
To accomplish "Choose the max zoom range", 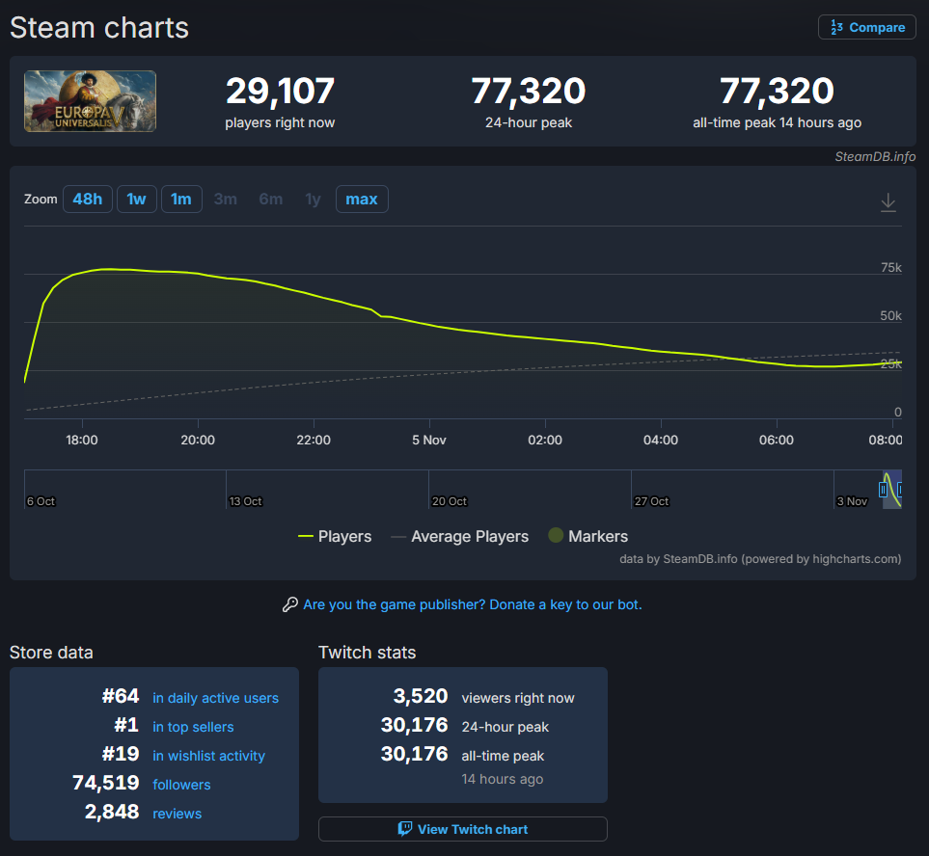I will tap(362, 200).
